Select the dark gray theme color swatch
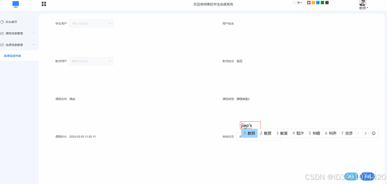Viewport: 387px width, 184px height. coord(327,3)
